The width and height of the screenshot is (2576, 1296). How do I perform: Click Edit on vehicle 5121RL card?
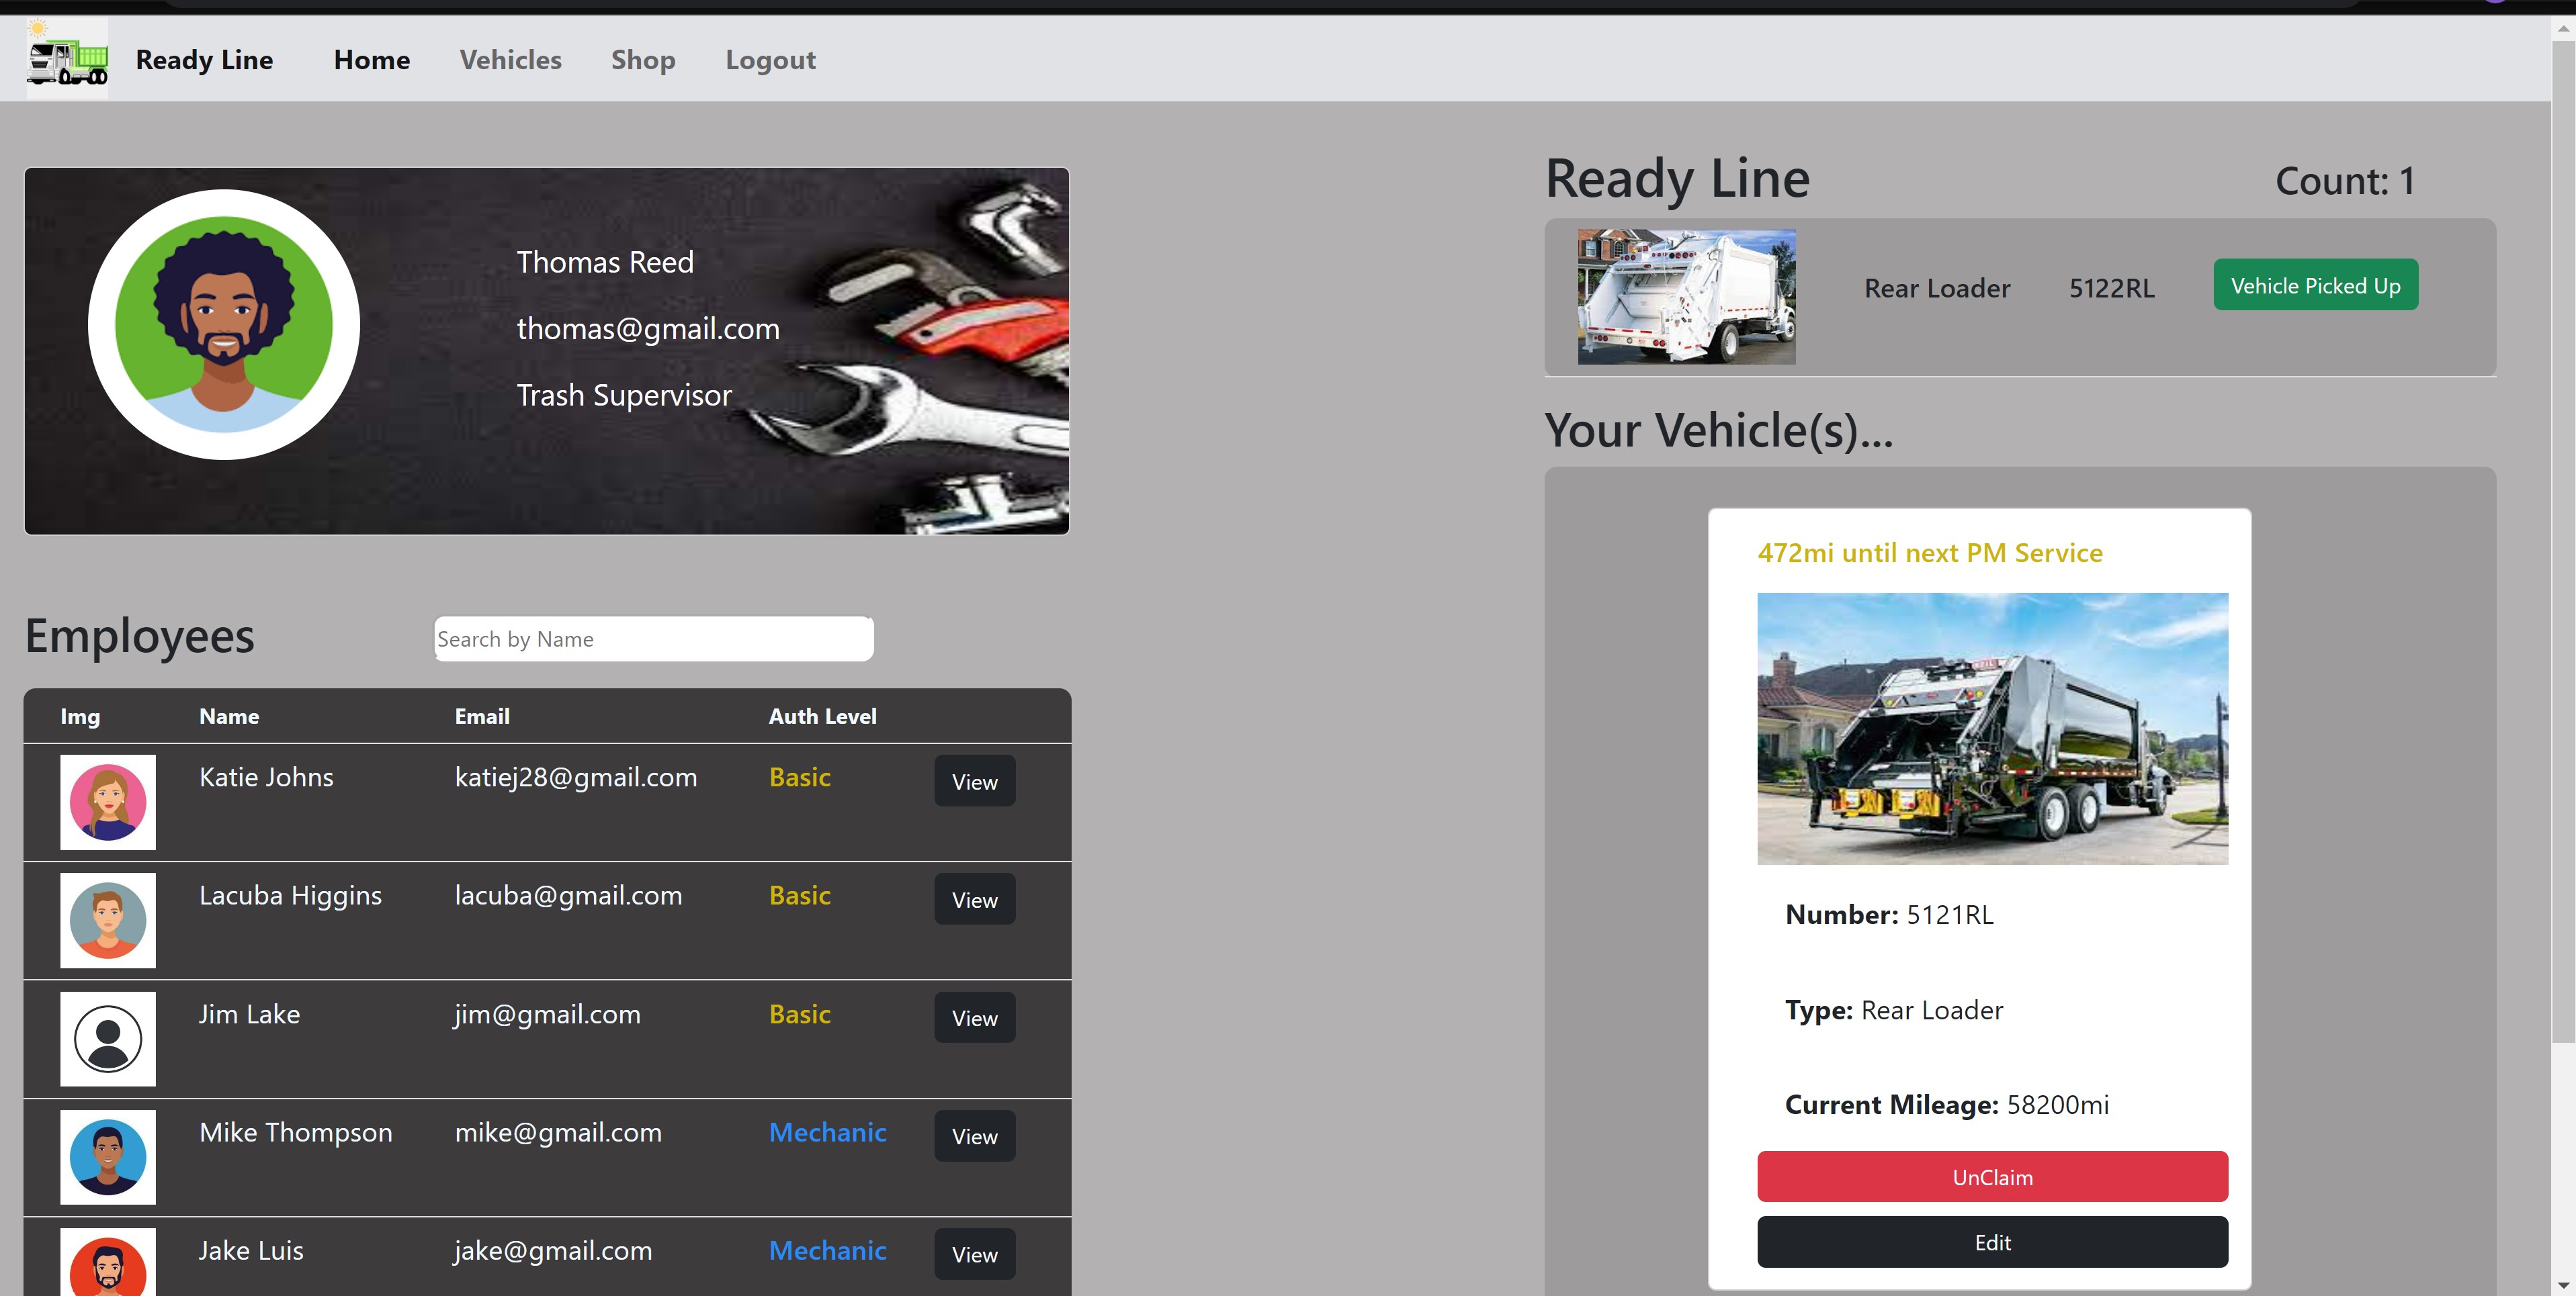point(1992,1242)
